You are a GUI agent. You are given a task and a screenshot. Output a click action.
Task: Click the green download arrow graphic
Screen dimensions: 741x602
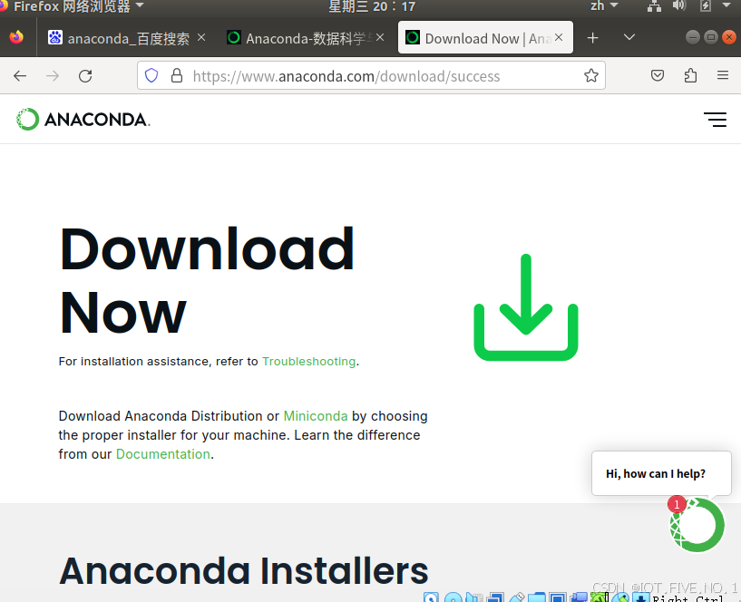tap(526, 307)
